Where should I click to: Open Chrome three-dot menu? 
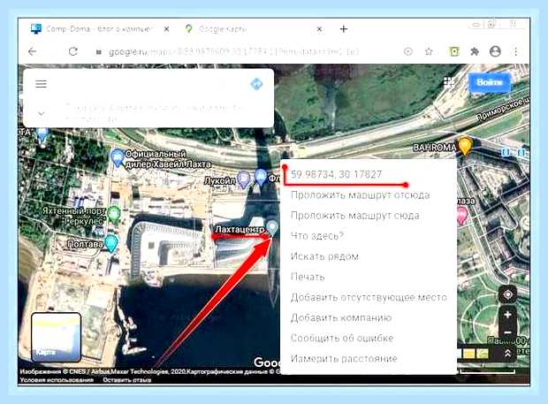pyautogui.click(x=516, y=52)
